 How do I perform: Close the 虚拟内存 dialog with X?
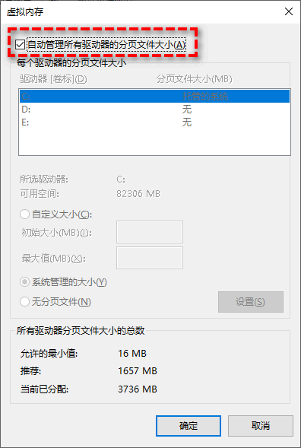pos(289,11)
